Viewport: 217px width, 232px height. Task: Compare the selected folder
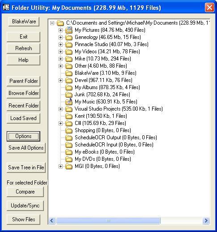(25, 192)
